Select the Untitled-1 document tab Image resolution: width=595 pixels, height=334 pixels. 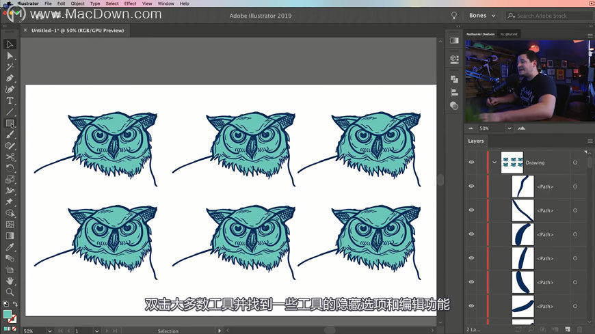click(77, 30)
